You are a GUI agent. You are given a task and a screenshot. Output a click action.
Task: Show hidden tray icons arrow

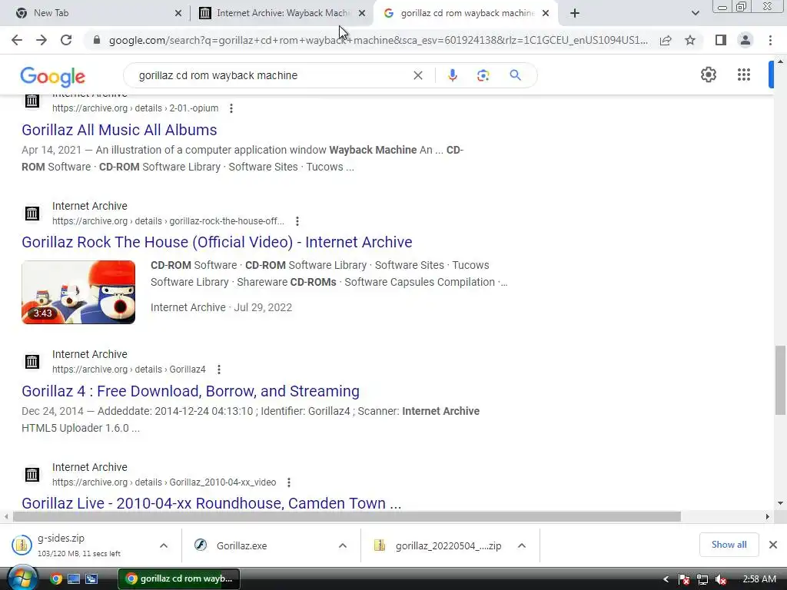click(x=666, y=579)
